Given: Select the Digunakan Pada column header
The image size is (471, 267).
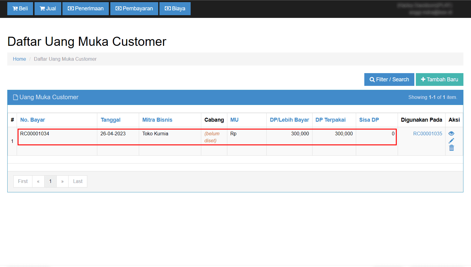Looking at the screenshot, I should click(422, 120).
